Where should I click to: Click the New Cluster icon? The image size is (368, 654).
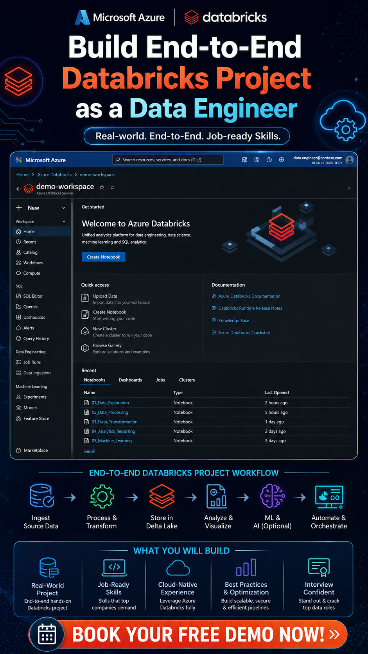pos(85,331)
